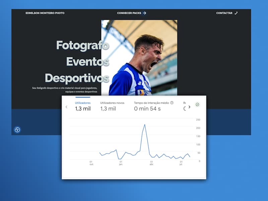
Task: Click the arrow icon beside CONHECER PACKS
Action: tap(145, 13)
